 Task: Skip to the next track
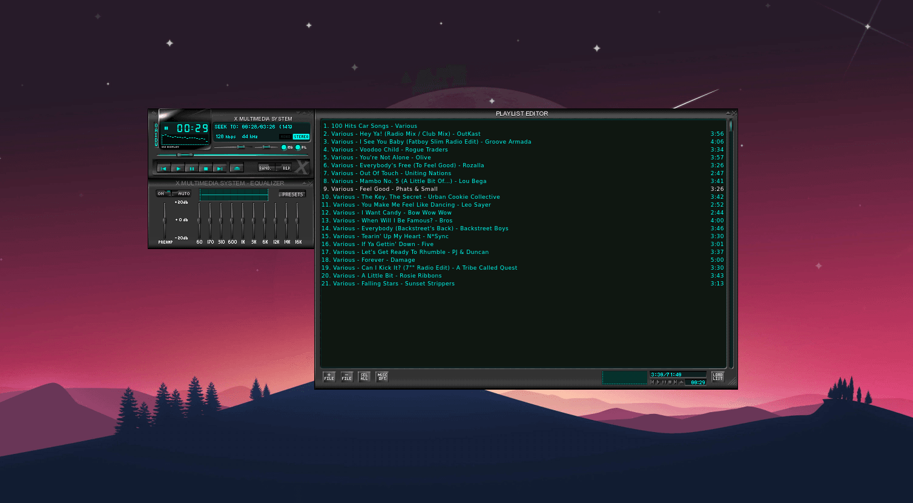click(220, 168)
